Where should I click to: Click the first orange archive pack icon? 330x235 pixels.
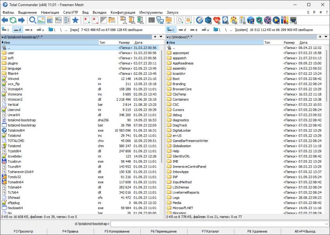[x=123, y=20]
